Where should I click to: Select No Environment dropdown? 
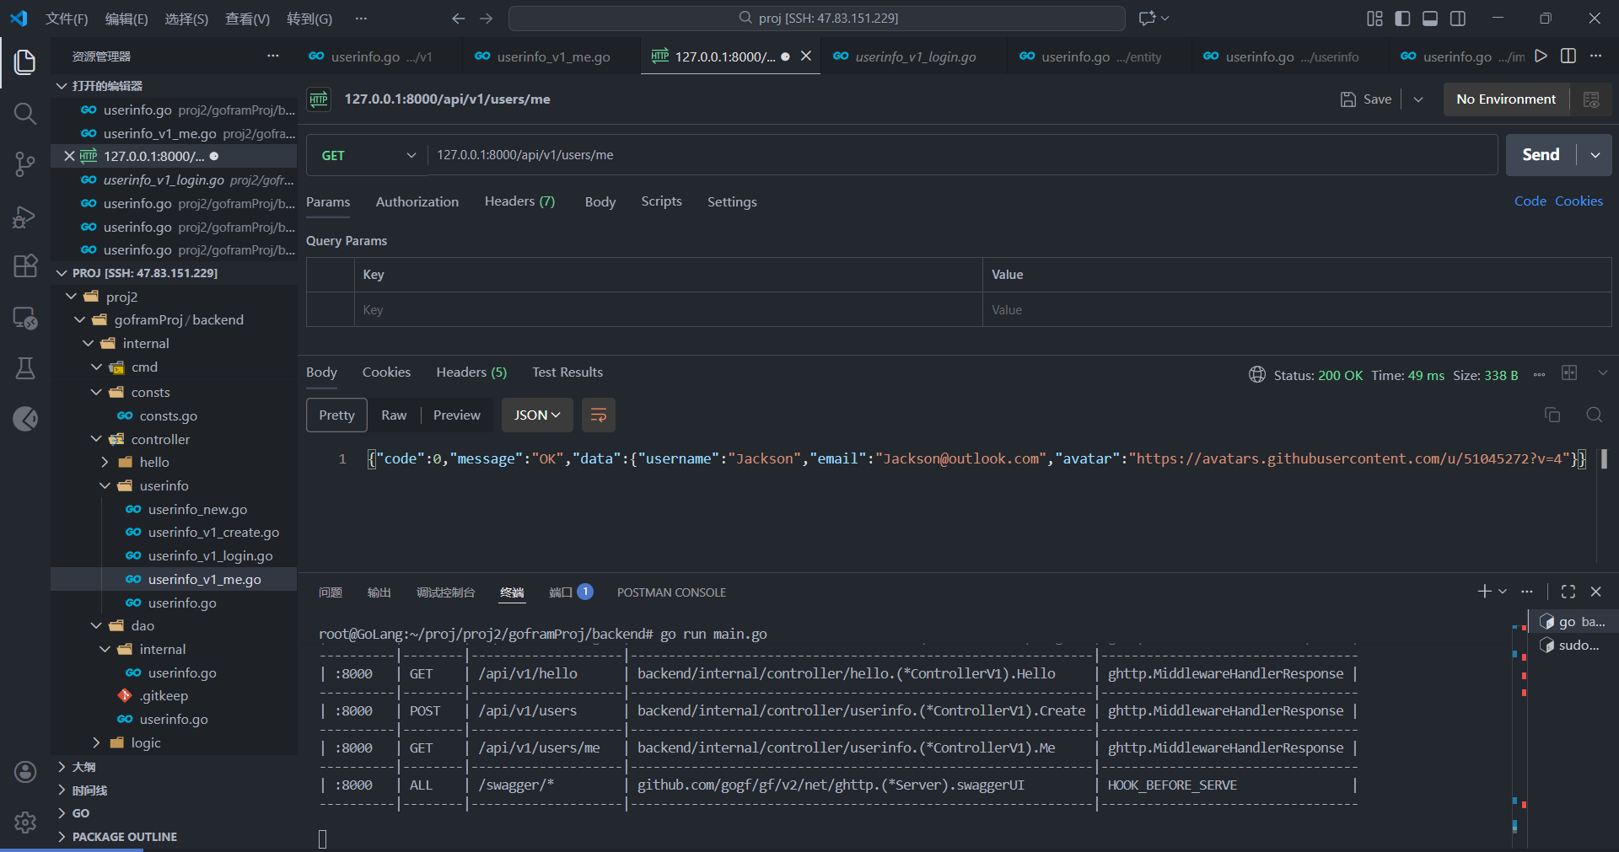tap(1506, 99)
